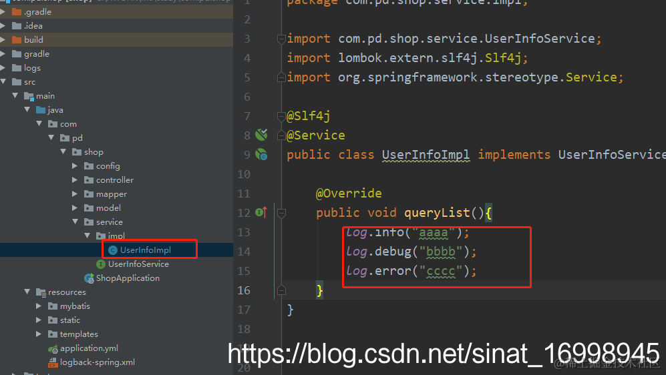Click the logback-spring.xml file icon
The width and height of the screenshot is (666, 375).
pyautogui.click(x=53, y=363)
